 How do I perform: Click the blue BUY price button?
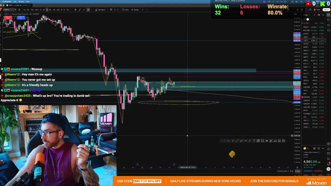click(21, 18)
